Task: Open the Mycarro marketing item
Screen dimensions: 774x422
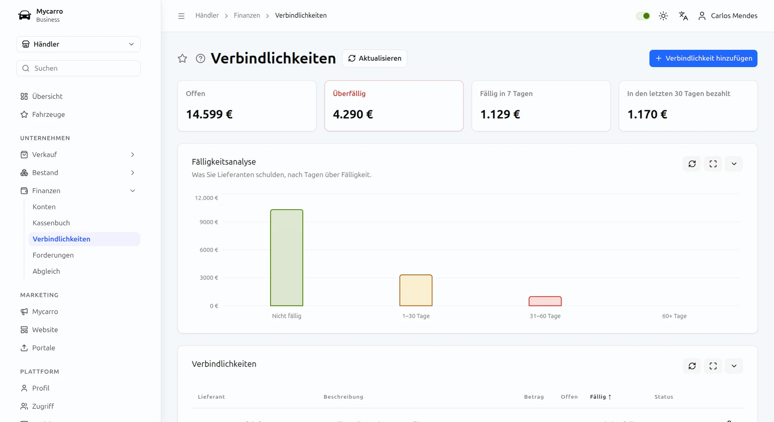Action: (78, 311)
